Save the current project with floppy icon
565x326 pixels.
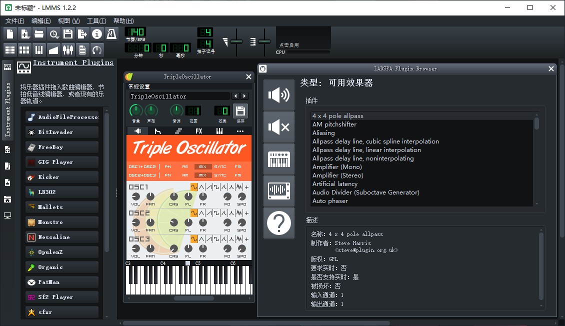(x=67, y=34)
